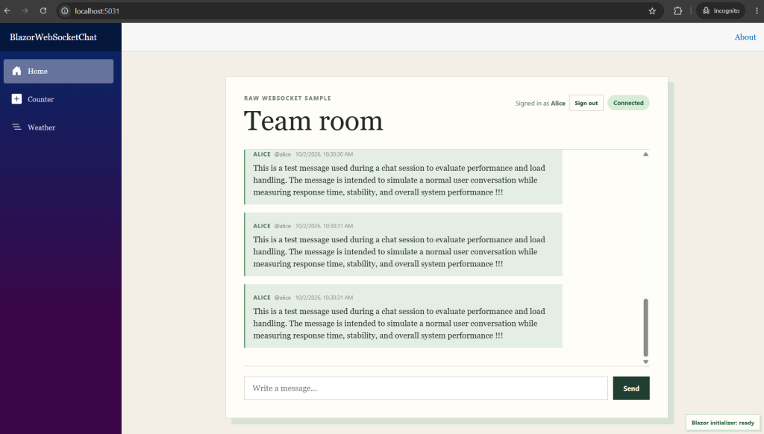Open the browser extensions puzzle icon
The image size is (764, 434).
tap(677, 10)
